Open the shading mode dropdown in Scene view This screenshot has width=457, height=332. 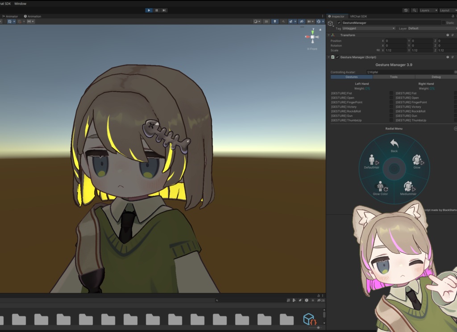(257, 21)
